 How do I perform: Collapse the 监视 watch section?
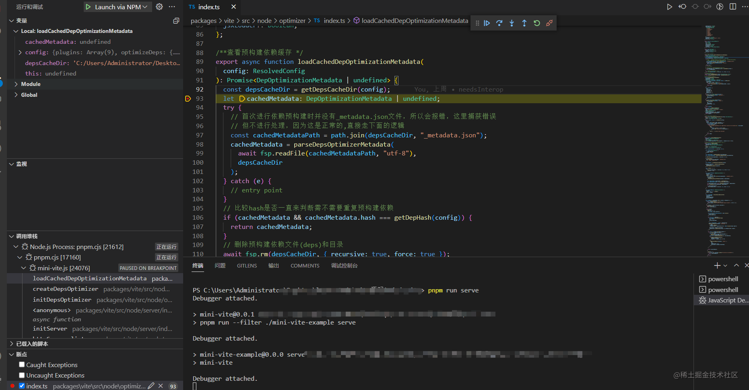pyautogui.click(x=11, y=164)
